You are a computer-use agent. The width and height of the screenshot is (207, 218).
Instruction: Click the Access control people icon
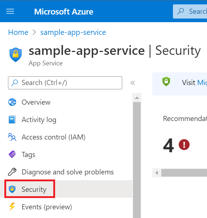click(x=12, y=137)
